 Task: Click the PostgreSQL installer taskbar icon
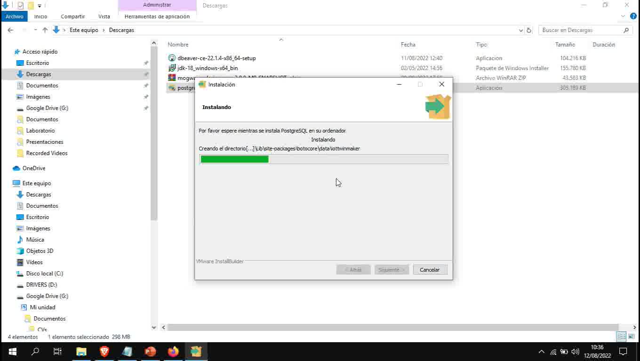[x=196, y=351]
